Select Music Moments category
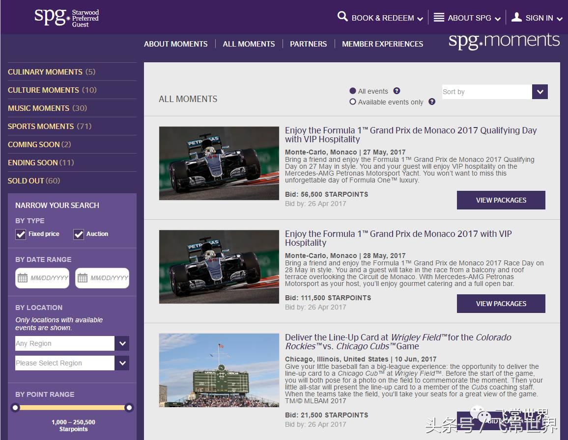This screenshot has width=568, height=440. pyautogui.click(x=48, y=108)
